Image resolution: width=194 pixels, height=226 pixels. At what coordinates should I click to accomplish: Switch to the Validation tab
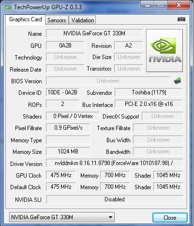(x=83, y=20)
